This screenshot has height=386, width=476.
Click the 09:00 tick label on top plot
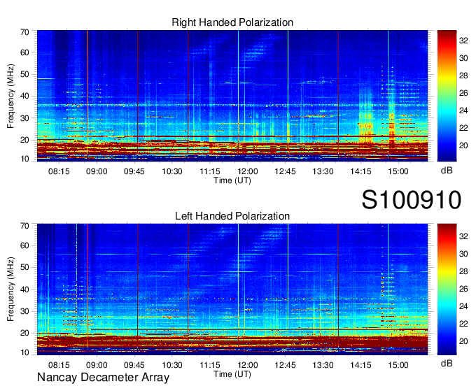click(x=97, y=171)
